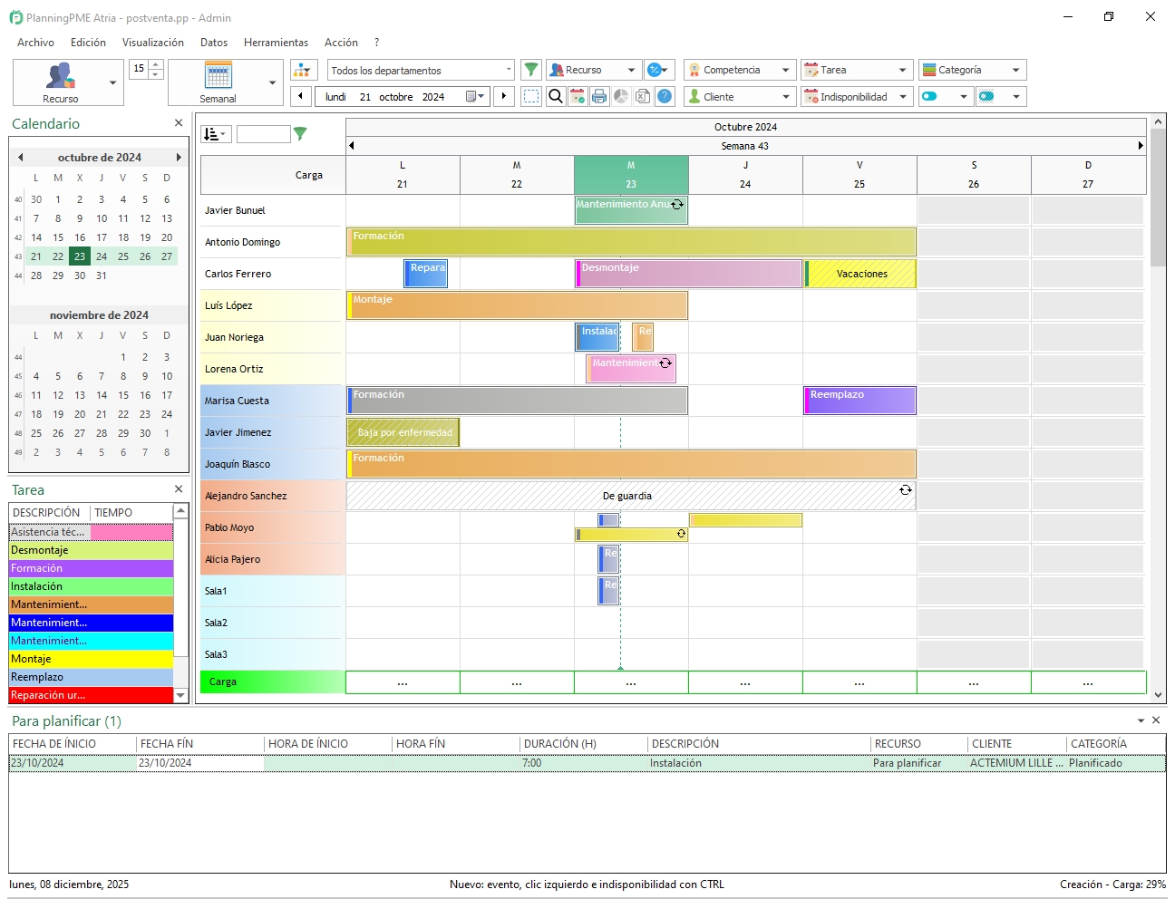Select the red Reparación ur... task row

pos(91,695)
